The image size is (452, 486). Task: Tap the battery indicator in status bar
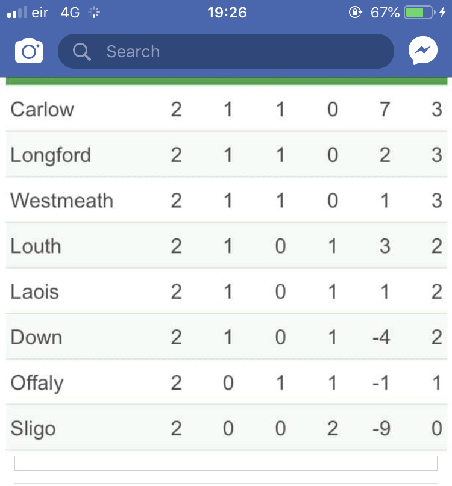coord(418,13)
